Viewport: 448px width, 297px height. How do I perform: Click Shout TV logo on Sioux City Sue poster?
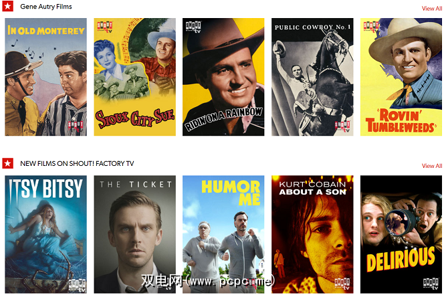click(104, 27)
